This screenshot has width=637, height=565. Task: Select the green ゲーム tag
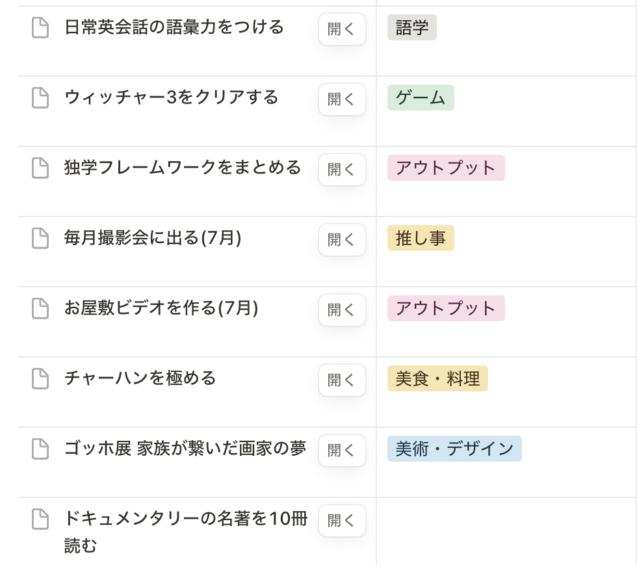coord(421,98)
